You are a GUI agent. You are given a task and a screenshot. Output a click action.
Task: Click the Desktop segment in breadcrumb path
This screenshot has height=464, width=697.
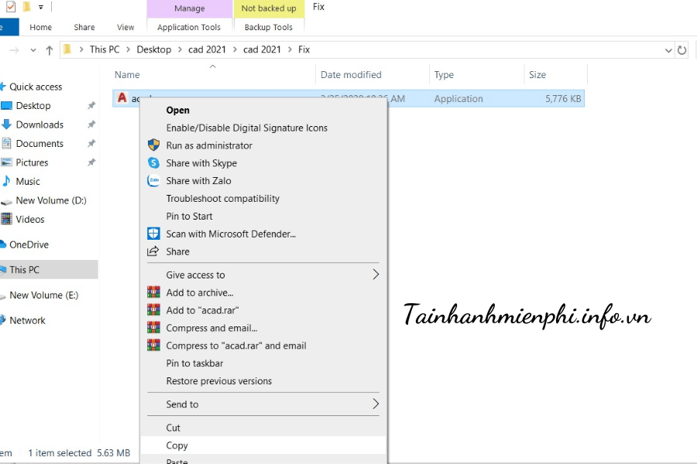[x=153, y=49]
